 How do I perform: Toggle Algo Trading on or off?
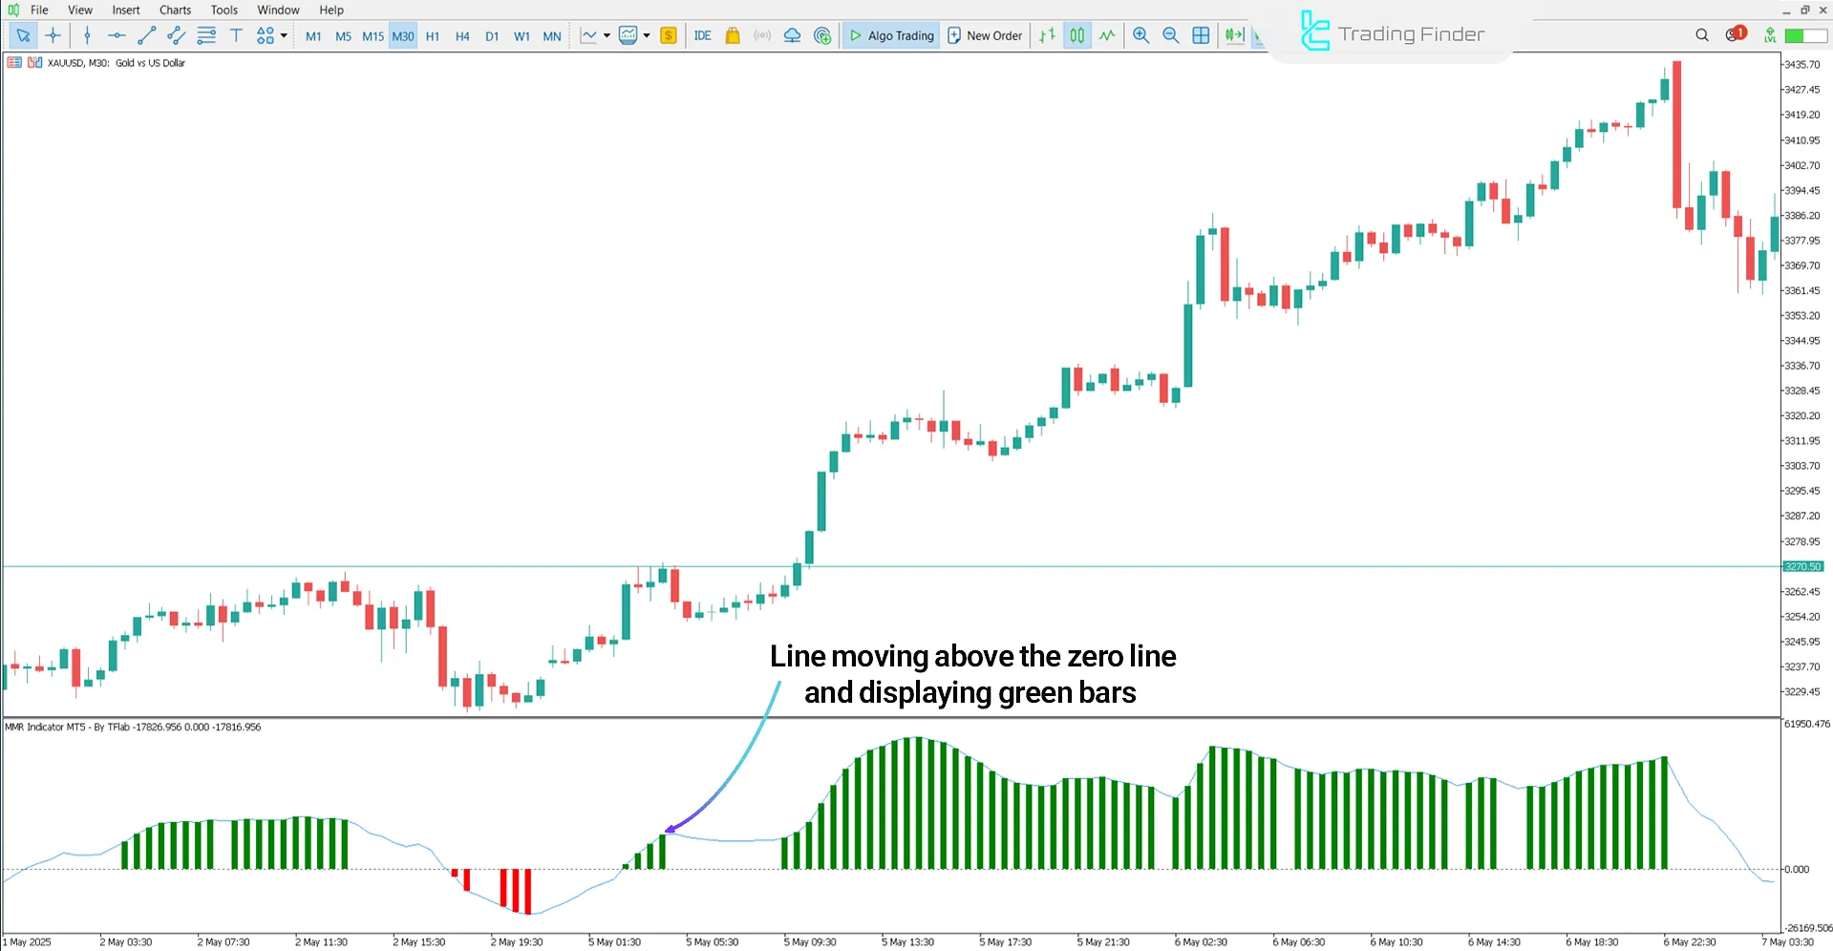[890, 35]
